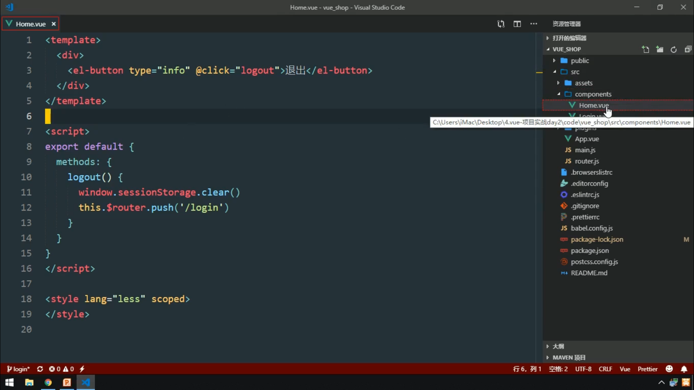This screenshot has width=694, height=390.
Task: Open the editor more actions ellipsis
Action: click(534, 24)
